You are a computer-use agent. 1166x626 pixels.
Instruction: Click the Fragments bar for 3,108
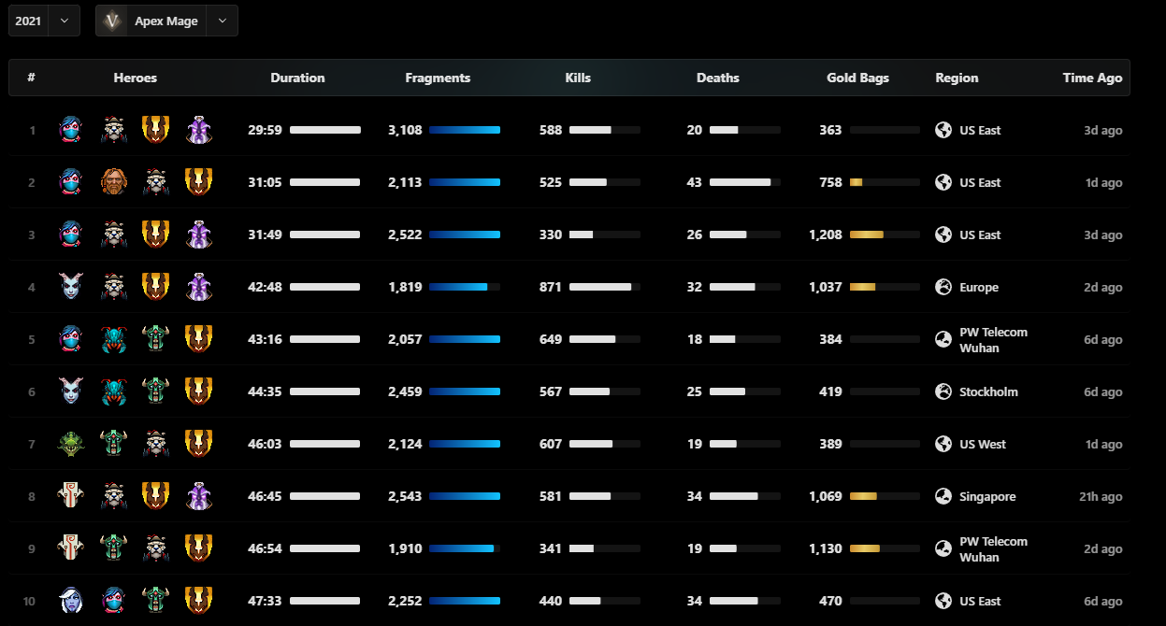click(x=465, y=130)
